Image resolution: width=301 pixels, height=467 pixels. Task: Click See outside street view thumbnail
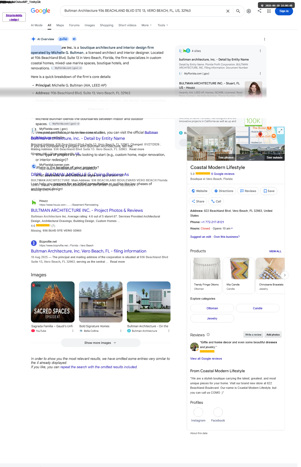(260, 152)
